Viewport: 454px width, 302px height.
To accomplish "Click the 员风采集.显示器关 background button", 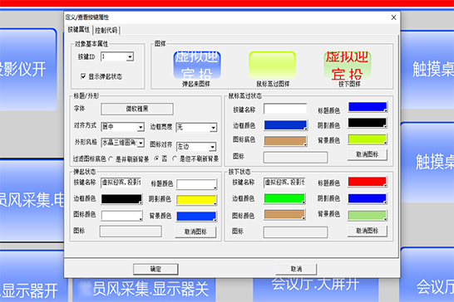I will 144,290.
